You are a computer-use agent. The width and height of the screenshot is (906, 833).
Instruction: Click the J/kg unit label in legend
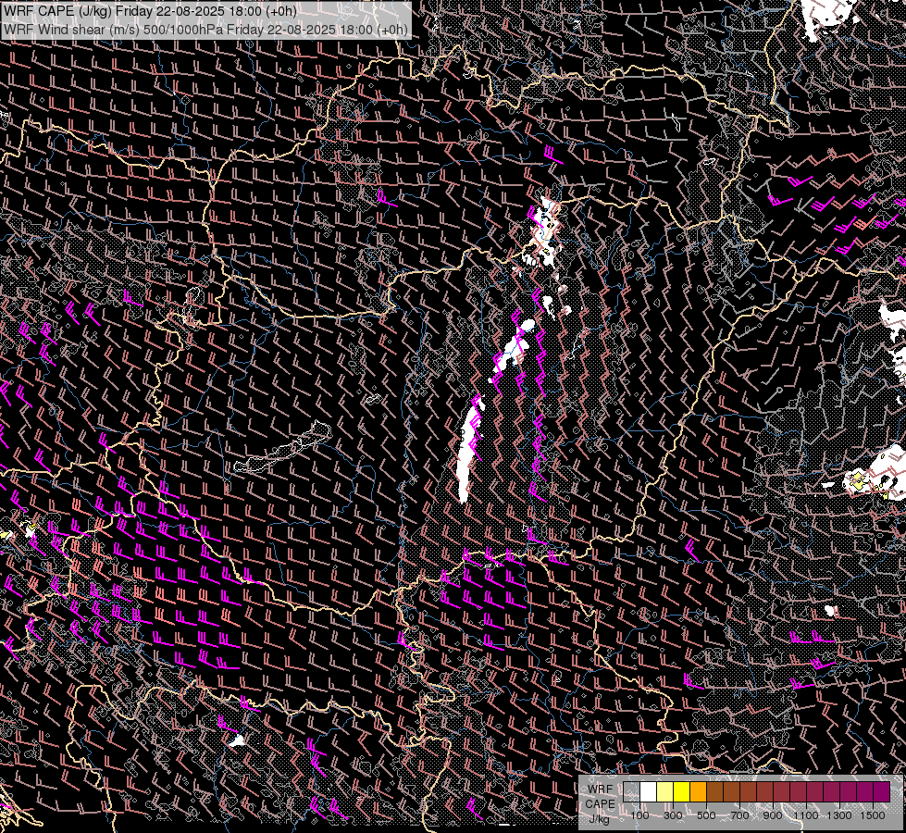600,819
